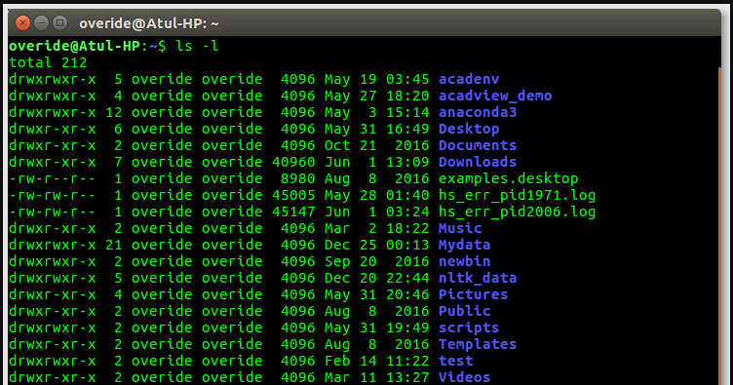The height and width of the screenshot is (385, 733).
Task: Select the examples.desktop file name
Action: (x=508, y=178)
